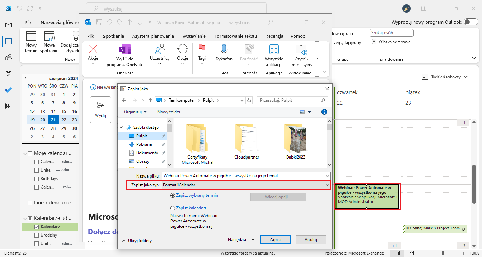Click the search magnifier in meeting title bar
Viewport: 482px width, 257px height.
pos(270,22)
